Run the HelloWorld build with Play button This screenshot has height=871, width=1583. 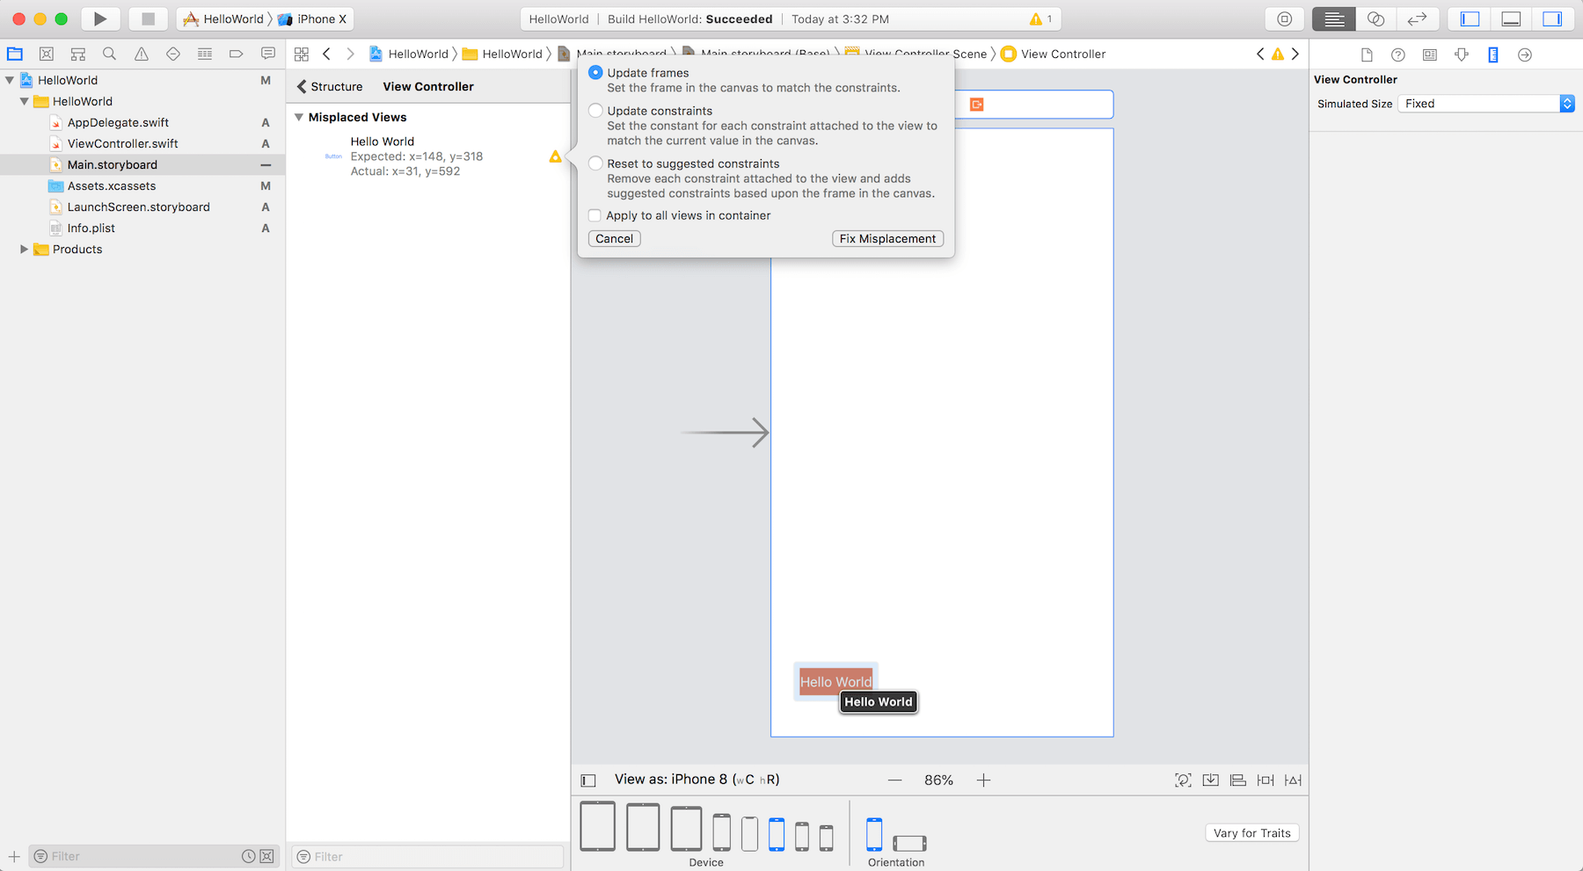[100, 18]
